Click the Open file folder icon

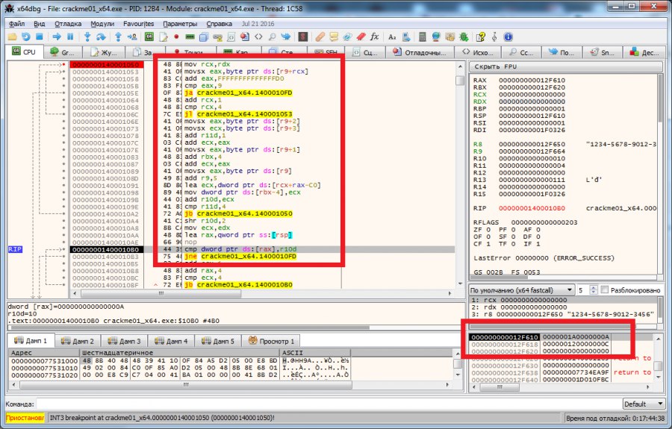[x=12, y=37]
